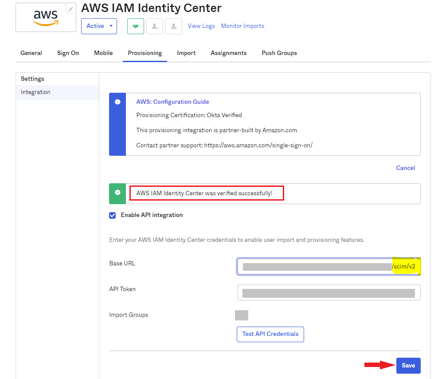Viewport: 438px width, 379px height.
Task: Click the pencil edit icon on AWS logo
Action: point(70,9)
